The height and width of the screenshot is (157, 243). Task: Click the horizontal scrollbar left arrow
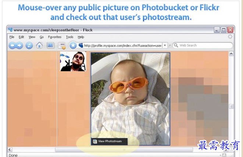[x=10, y=150]
